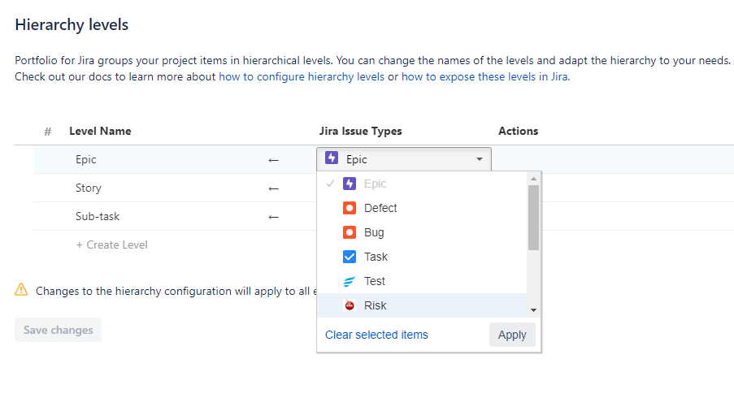Click the blue Task checkmark icon
The height and width of the screenshot is (398, 734).
tap(350, 257)
